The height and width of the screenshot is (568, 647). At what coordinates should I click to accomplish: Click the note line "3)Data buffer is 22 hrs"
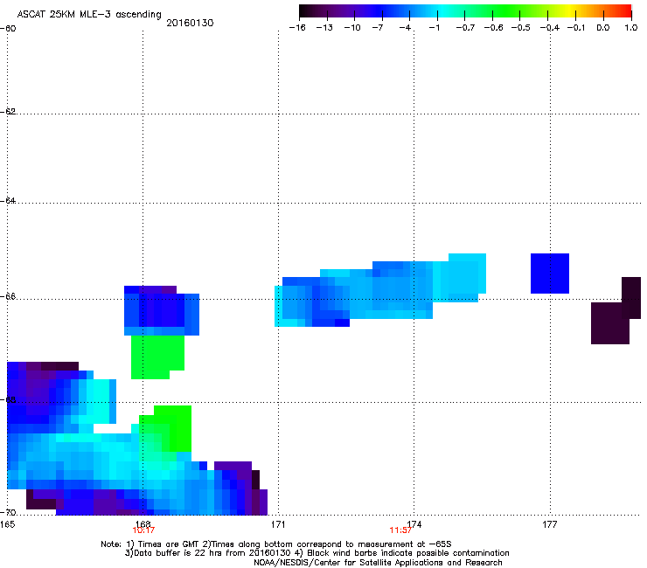[317, 553]
